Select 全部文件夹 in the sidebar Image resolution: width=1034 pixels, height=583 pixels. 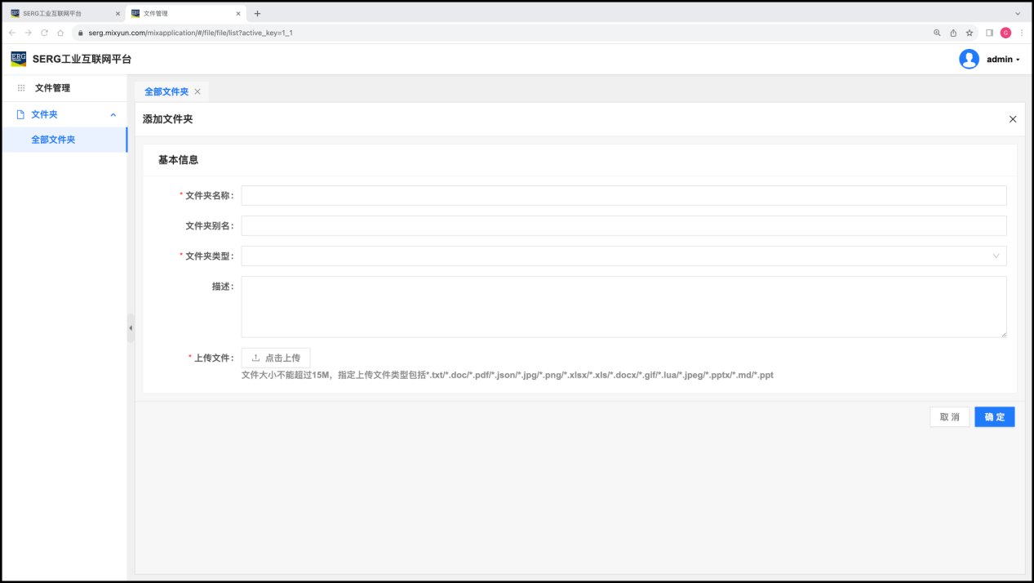point(53,140)
